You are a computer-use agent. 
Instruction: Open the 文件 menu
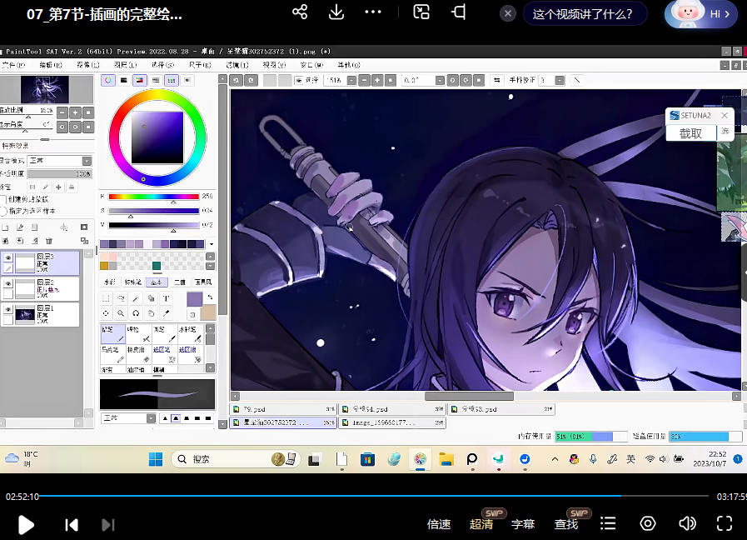tap(12, 65)
